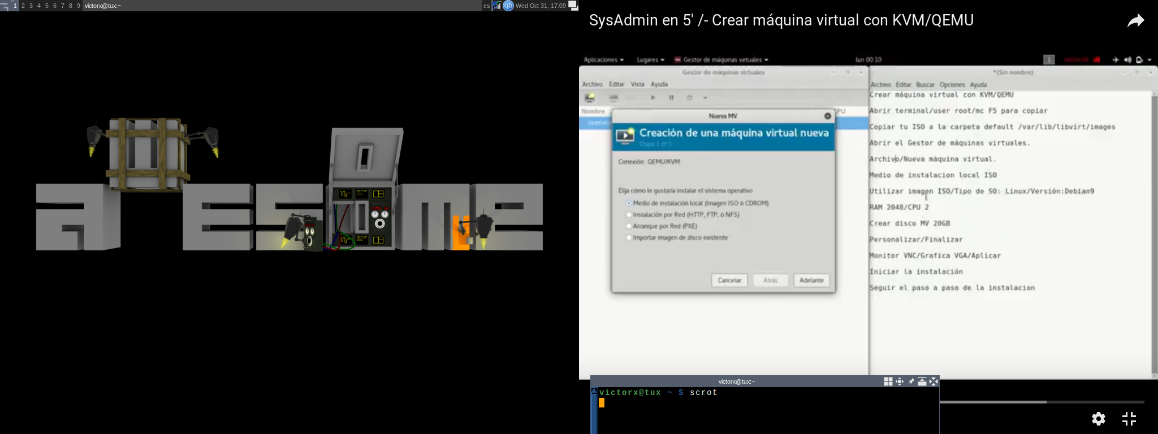The image size is (1158, 434).
Task: Click the lun 00:10 clock in GNOME panel
Action: [x=868, y=60]
